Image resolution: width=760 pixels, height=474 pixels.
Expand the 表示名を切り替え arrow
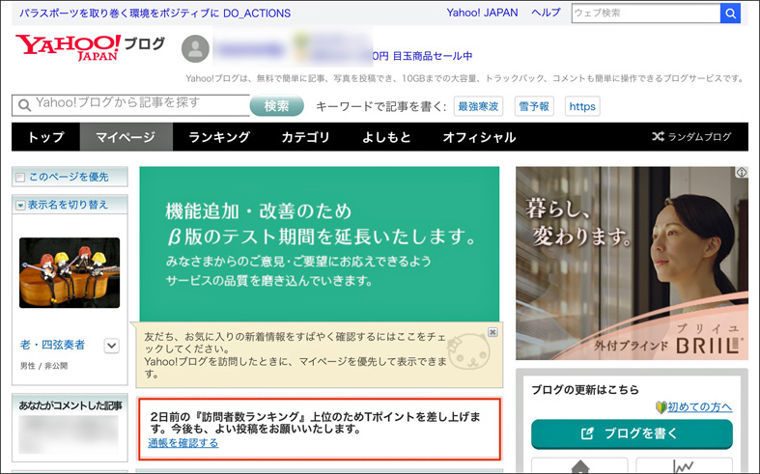tap(20, 206)
